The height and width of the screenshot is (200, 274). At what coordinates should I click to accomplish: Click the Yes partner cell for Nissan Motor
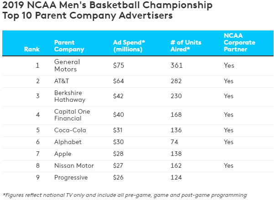(x=229, y=166)
